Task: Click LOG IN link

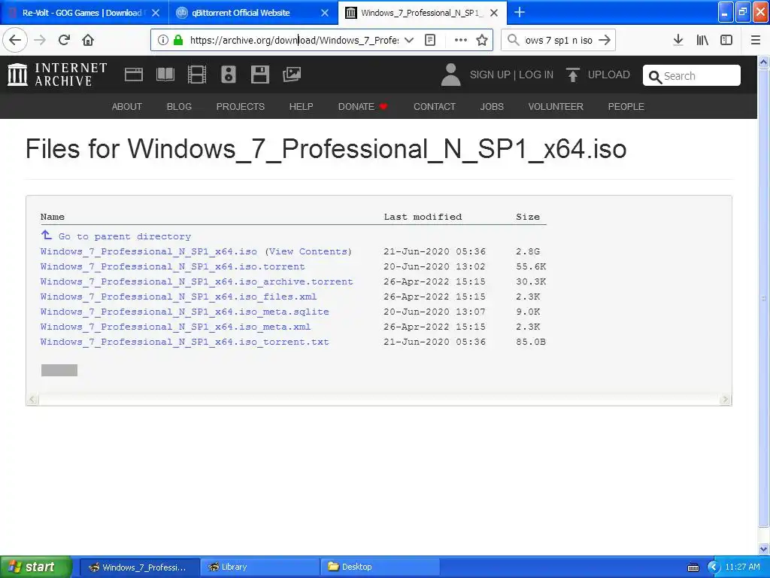Action: 536,75
